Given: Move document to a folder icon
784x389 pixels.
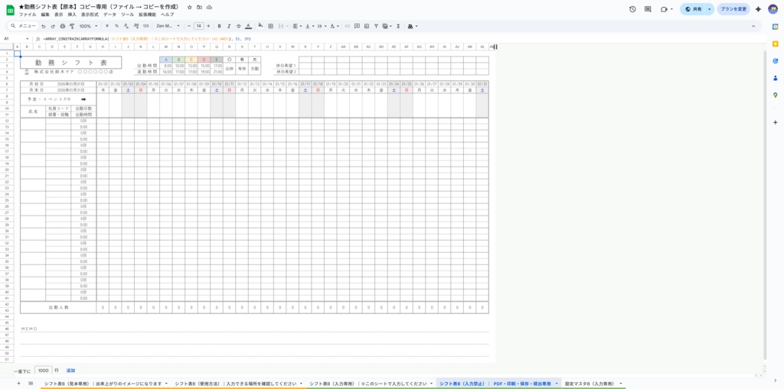Looking at the screenshot, I should tap(200, 8).
